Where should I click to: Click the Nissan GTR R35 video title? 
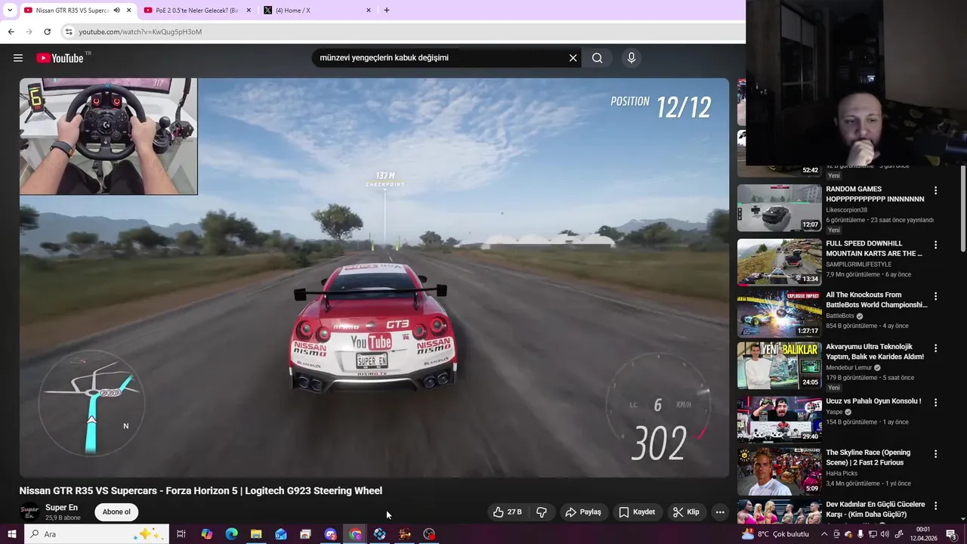pyautogui.click(x=201, y=490)
